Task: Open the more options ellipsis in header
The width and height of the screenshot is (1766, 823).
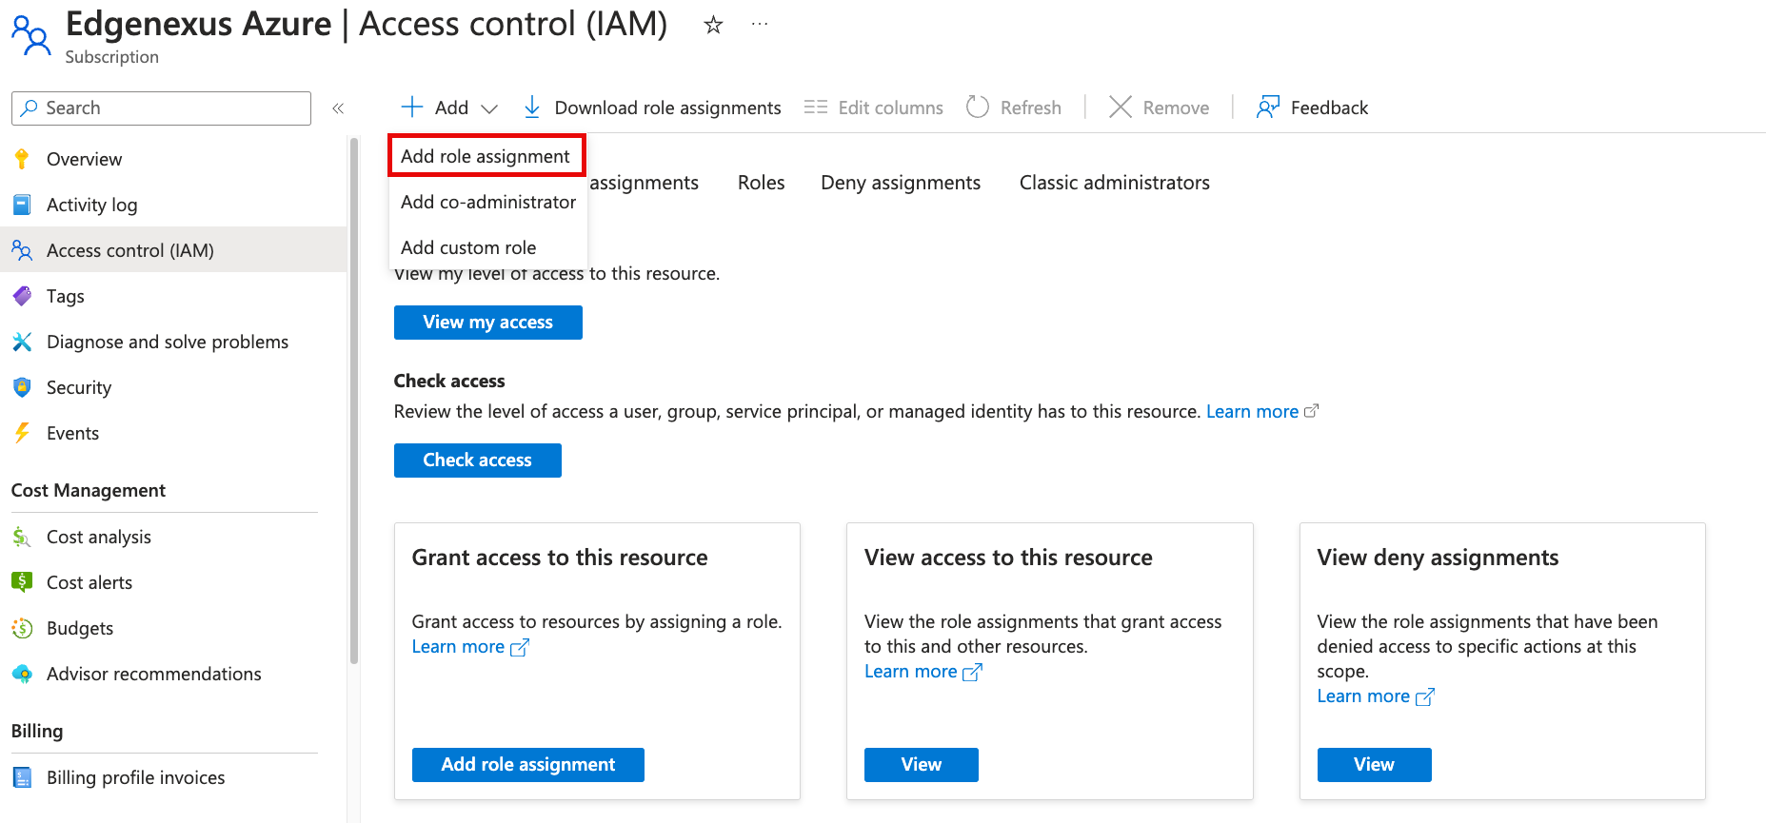Action: (x=759, y=25)
